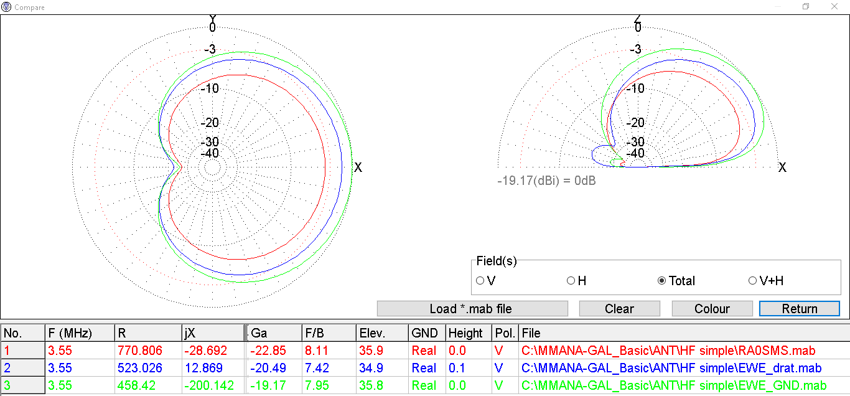Select the EWE_GND.mab file row
The height and width of the screenshot is (396, 850).
673,385
